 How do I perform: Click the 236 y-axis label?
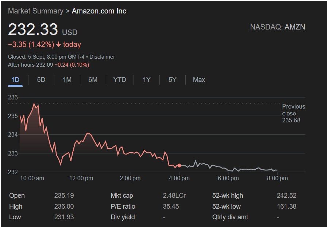pos(13,97)
